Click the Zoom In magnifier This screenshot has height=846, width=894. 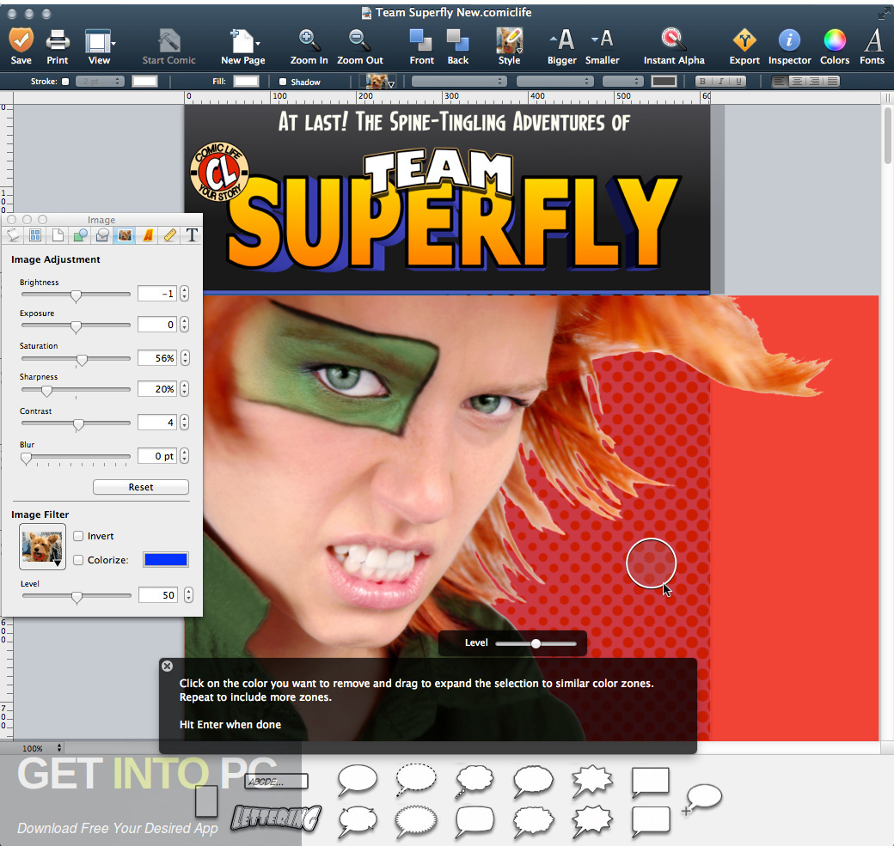coord(309,46)
